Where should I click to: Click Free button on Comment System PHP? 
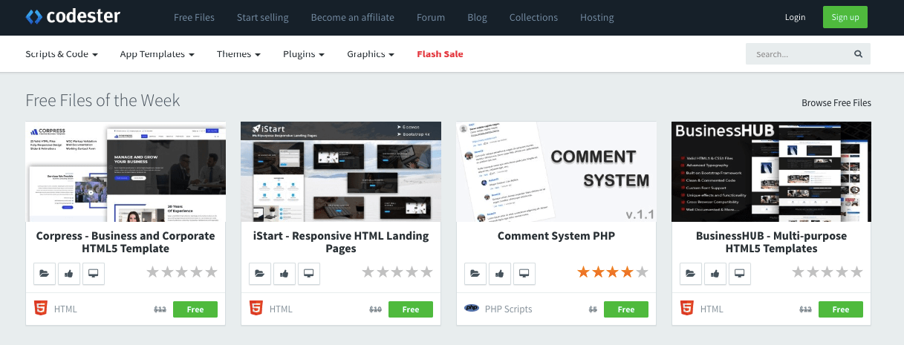626,309
